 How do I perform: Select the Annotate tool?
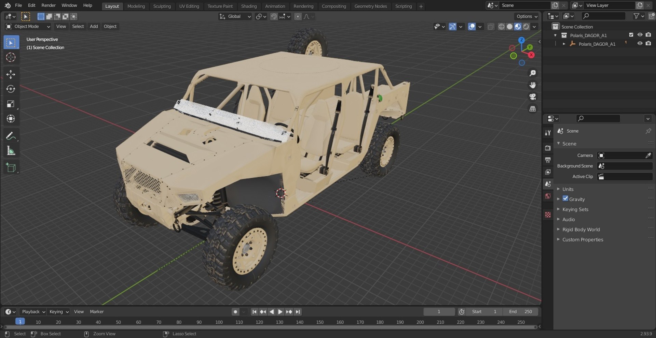(11, 136)
